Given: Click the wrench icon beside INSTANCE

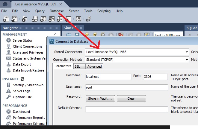Looking at the screenshot, I should tap(22, 79).
